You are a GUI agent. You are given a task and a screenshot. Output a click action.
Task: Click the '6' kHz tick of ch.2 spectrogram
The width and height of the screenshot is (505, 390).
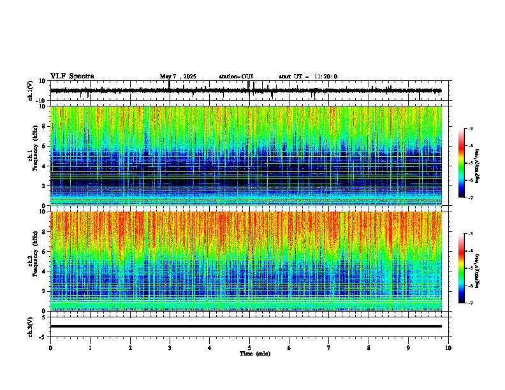pyautogui.click(x=44, y=251)
